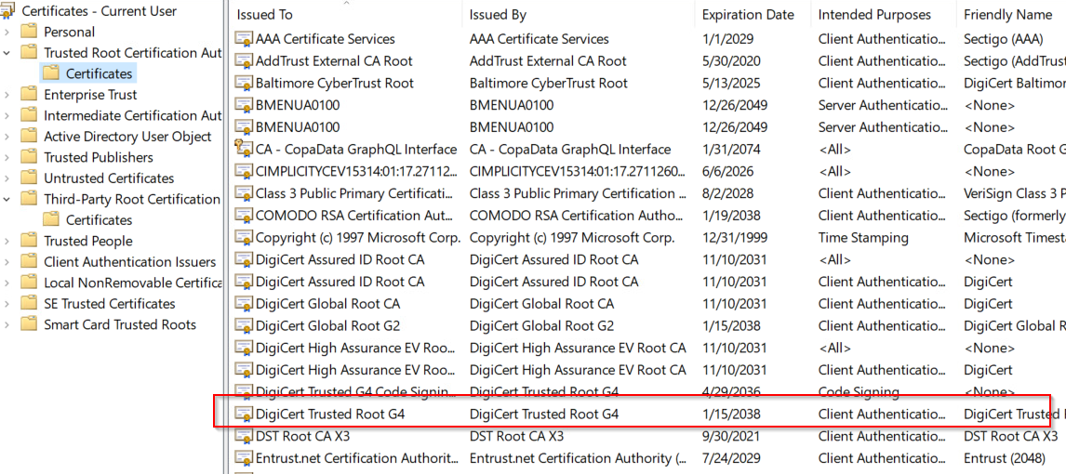Click the Active Directory User Object folder icon

[x=29, y=137]
